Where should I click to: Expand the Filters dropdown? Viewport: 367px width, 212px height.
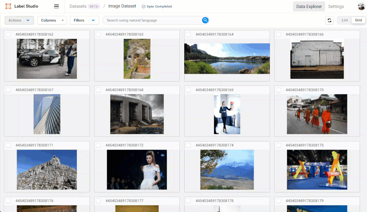coord(84,20)
